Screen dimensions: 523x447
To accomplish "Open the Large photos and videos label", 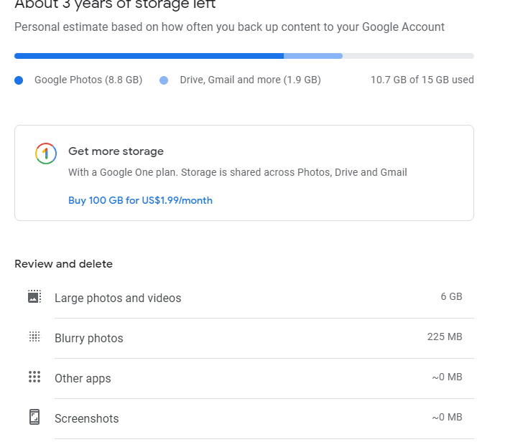I will click(118, 298).
